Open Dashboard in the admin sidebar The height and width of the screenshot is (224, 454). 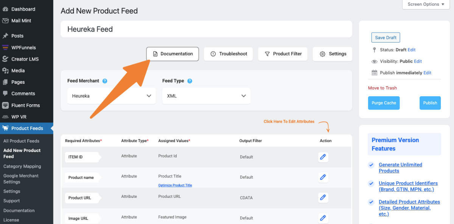coord(23,9)
